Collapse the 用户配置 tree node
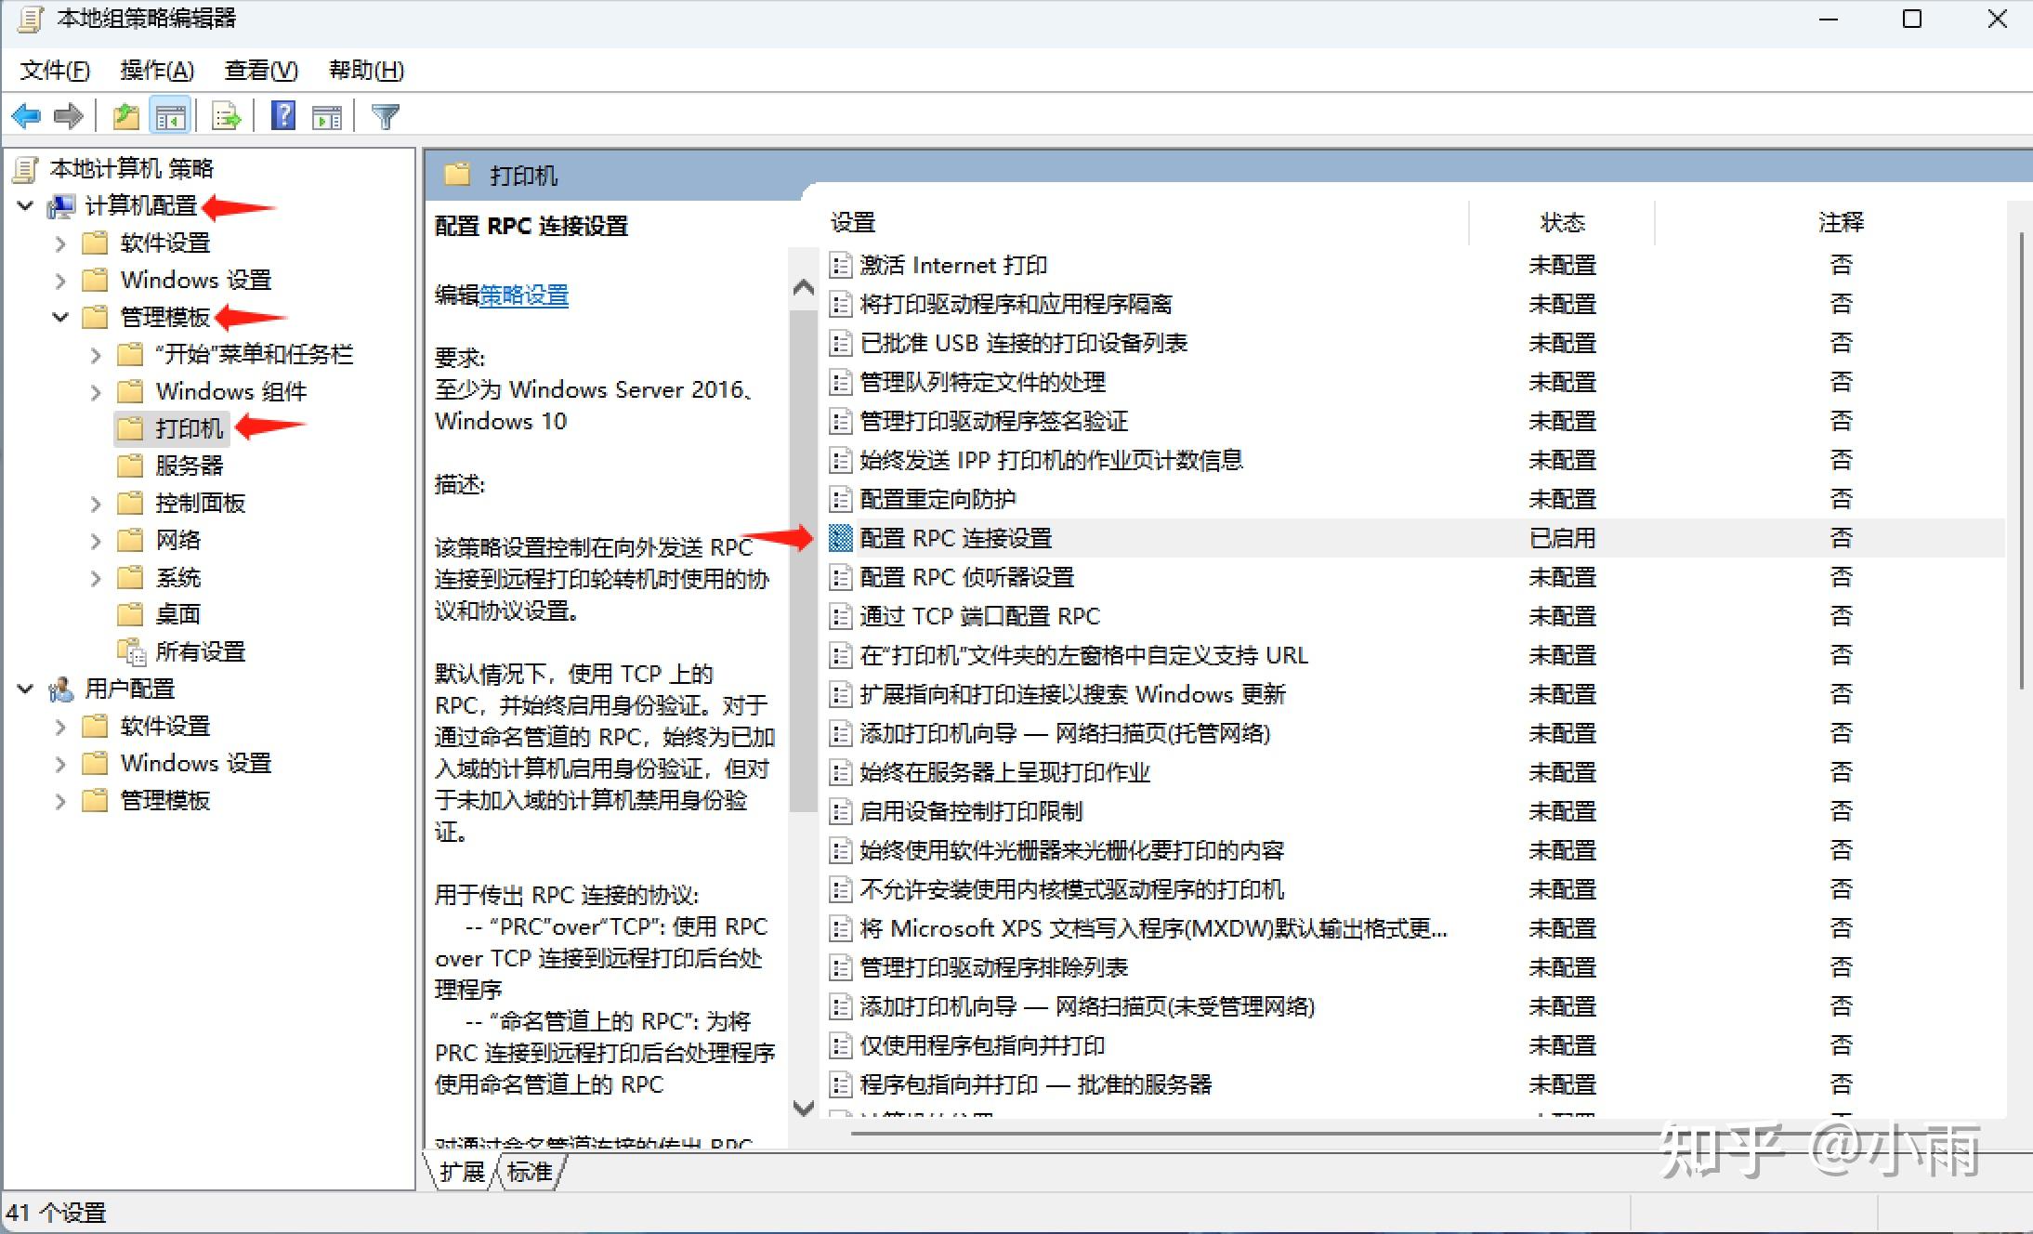The width and height of the screenshot is (2033, 1234). (x=25, y=689)
